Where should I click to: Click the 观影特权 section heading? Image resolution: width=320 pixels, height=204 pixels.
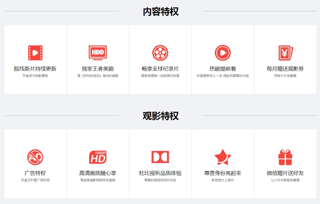pos(161,116)
